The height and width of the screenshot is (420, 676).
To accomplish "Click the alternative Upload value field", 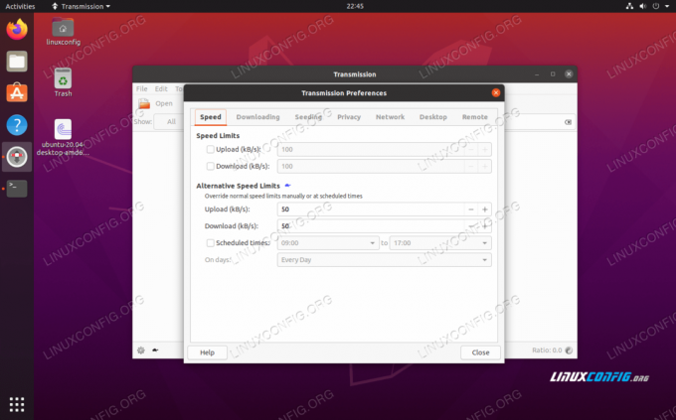I will click(371, 210).
